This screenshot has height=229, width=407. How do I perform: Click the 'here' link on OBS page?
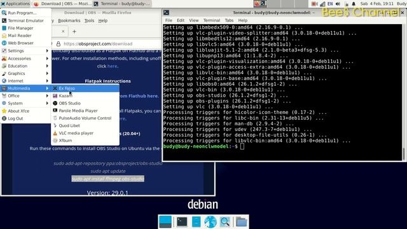click(112, 66)
